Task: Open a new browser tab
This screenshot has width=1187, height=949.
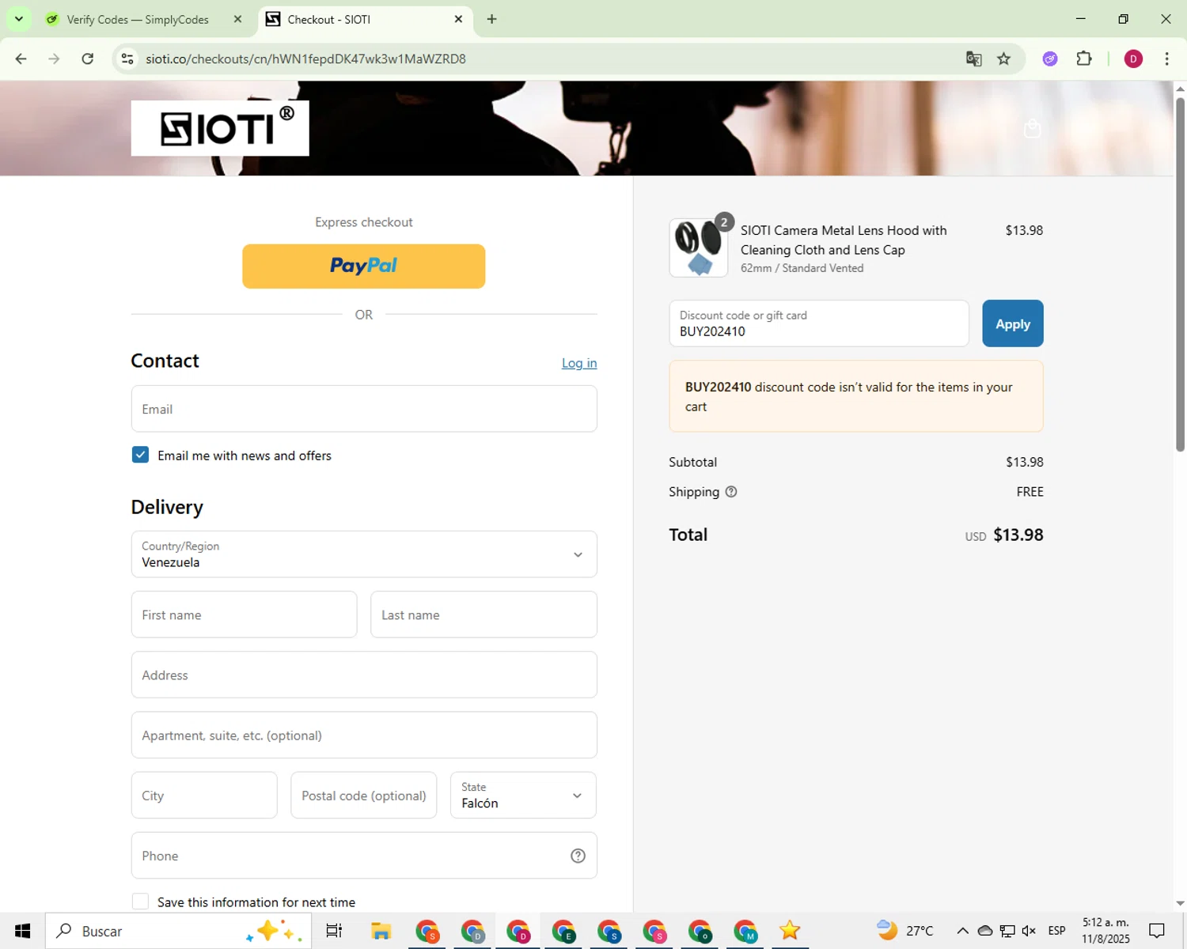Action: point(492,19)
